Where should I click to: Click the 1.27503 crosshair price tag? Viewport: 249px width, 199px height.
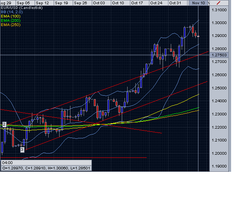pos(219,55)
